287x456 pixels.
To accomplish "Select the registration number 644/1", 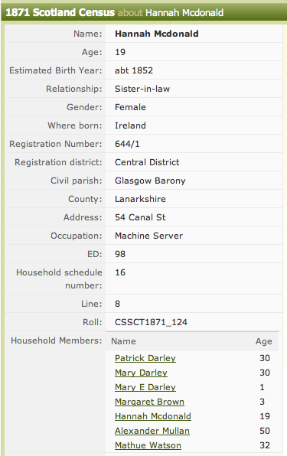I will pyautogui.click(x=127, y=144).
